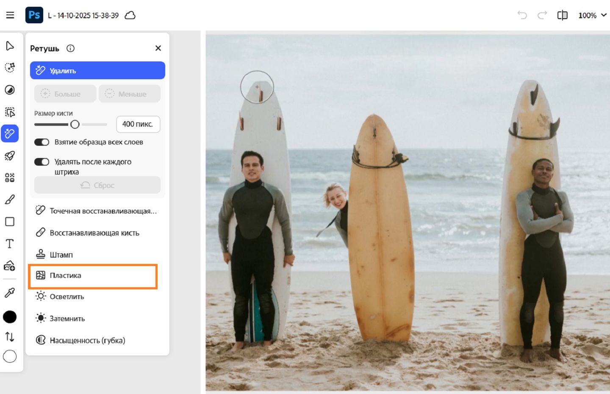Image resolution: width=610 pixels, height=394 pixels.
Task: Open the four-squares tool in left toolbar
Action: [x=10, y=178]
